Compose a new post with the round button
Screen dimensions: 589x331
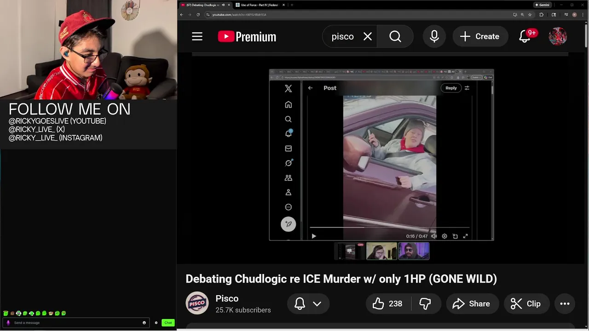point(288,224)
